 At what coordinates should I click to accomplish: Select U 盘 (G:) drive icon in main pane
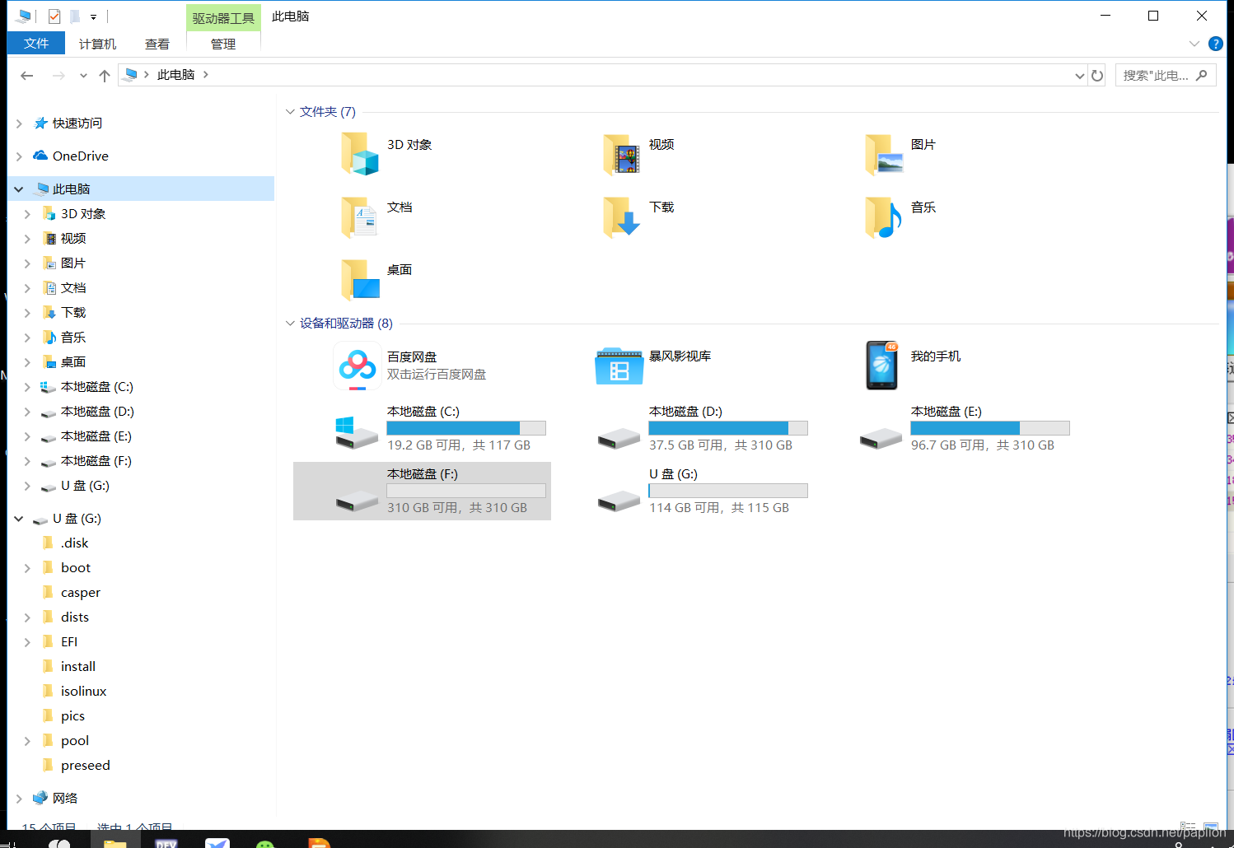pos(619,501)
